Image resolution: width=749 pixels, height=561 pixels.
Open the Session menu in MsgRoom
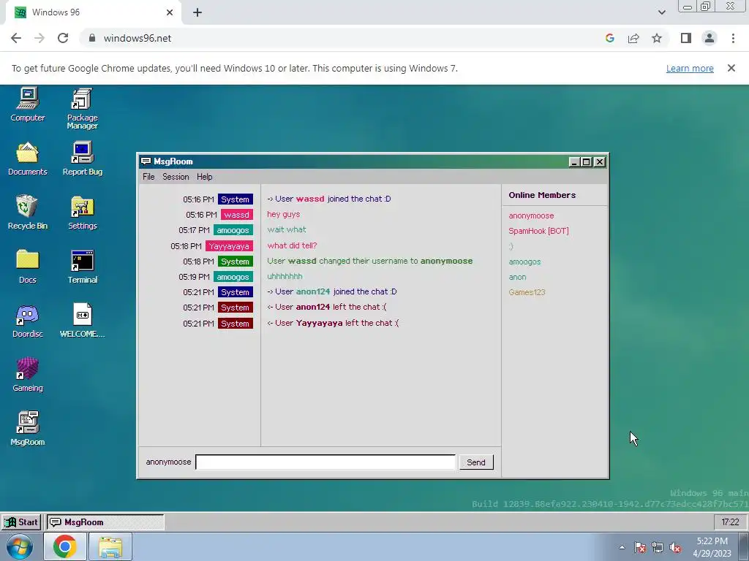(176, 177)
